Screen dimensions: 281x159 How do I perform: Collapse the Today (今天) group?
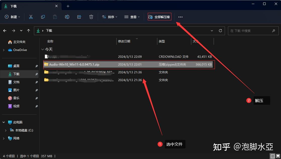coord(42,49)
